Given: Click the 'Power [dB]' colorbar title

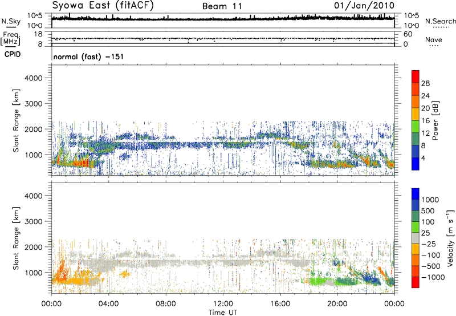Looking at the screenshot, I should 435,120.
